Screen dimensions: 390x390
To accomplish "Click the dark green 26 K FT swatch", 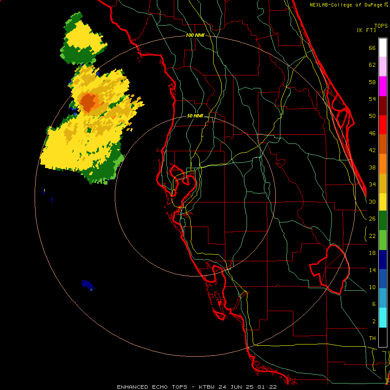I will coord(383,221).
